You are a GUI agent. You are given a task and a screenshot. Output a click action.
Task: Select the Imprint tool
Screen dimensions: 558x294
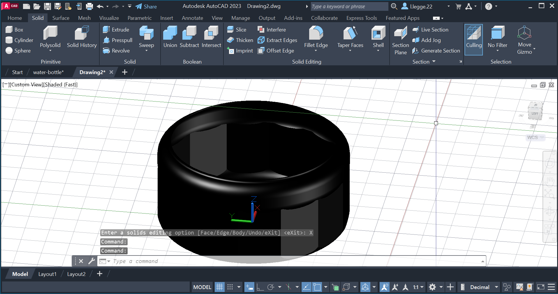(240, 50)
